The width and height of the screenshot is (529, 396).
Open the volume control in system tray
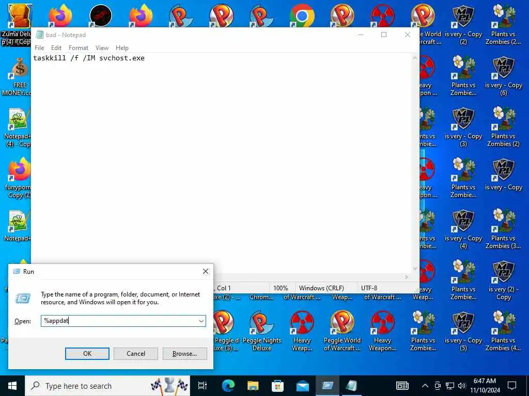tap(462, 386)
